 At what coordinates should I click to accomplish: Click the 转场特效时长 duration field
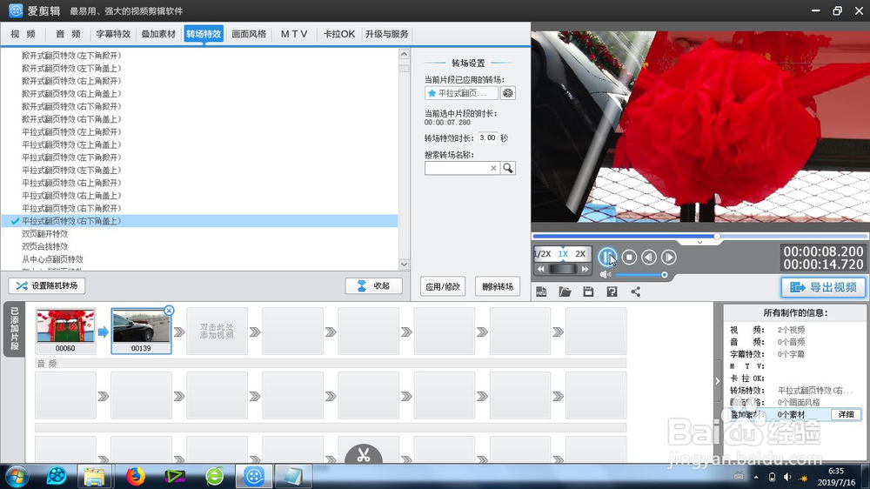click(x=488, y=137)
